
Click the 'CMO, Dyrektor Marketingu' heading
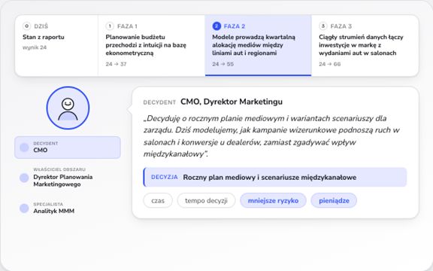(232, 102)
